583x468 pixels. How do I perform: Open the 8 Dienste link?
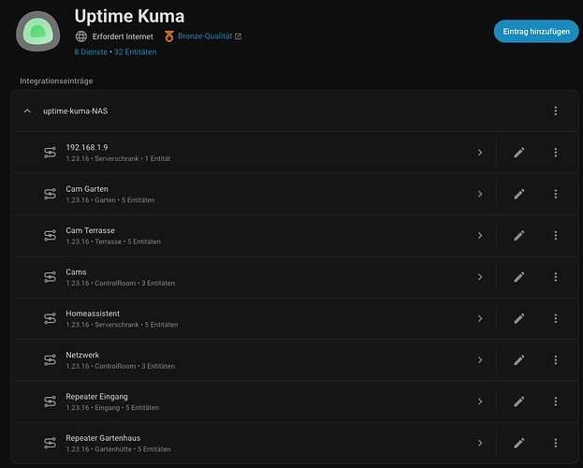point(91,52)
